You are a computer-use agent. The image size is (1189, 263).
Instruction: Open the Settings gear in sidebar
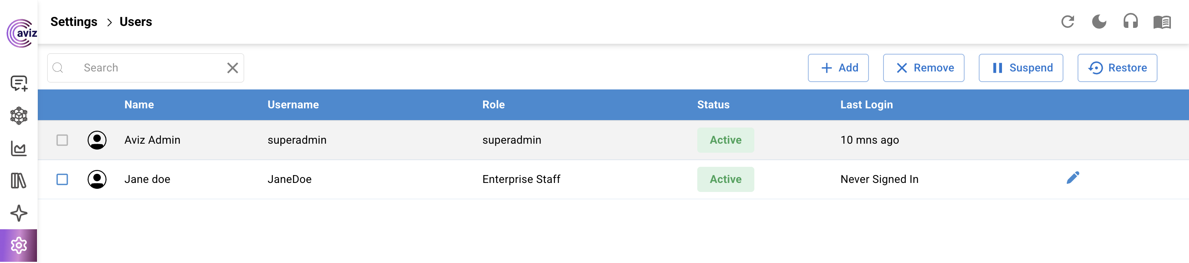tap(19, 245)
